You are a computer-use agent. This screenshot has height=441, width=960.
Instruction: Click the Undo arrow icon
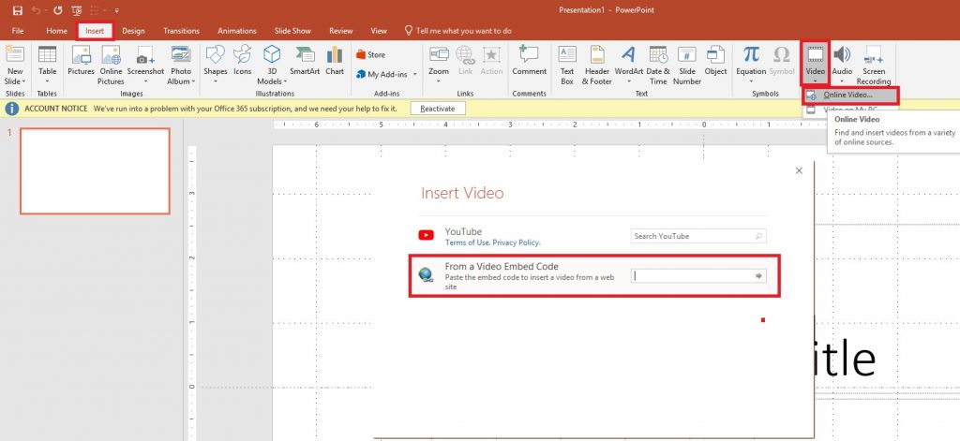click(37, 10)
